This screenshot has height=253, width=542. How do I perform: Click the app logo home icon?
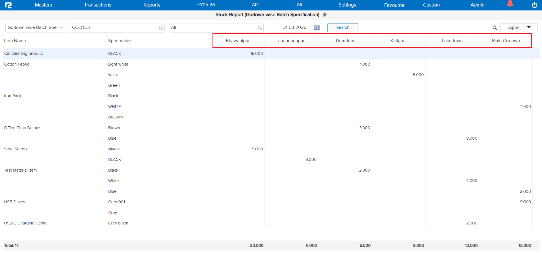[x=8, y=5]
